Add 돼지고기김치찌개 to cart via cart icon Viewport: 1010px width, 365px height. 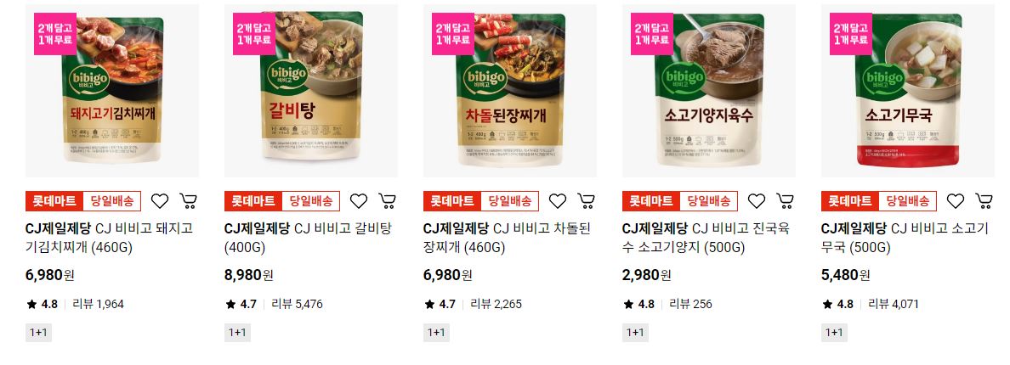pos(188,201)
